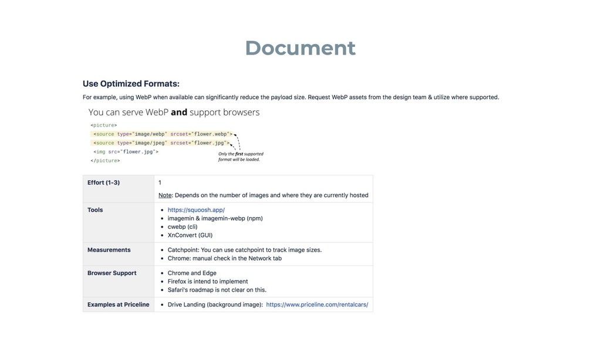This screenshot has height=338, width=601.
Task: Click the 'imagemin & imagemin-webp (npm)' bullet
Action: point(215,218)
